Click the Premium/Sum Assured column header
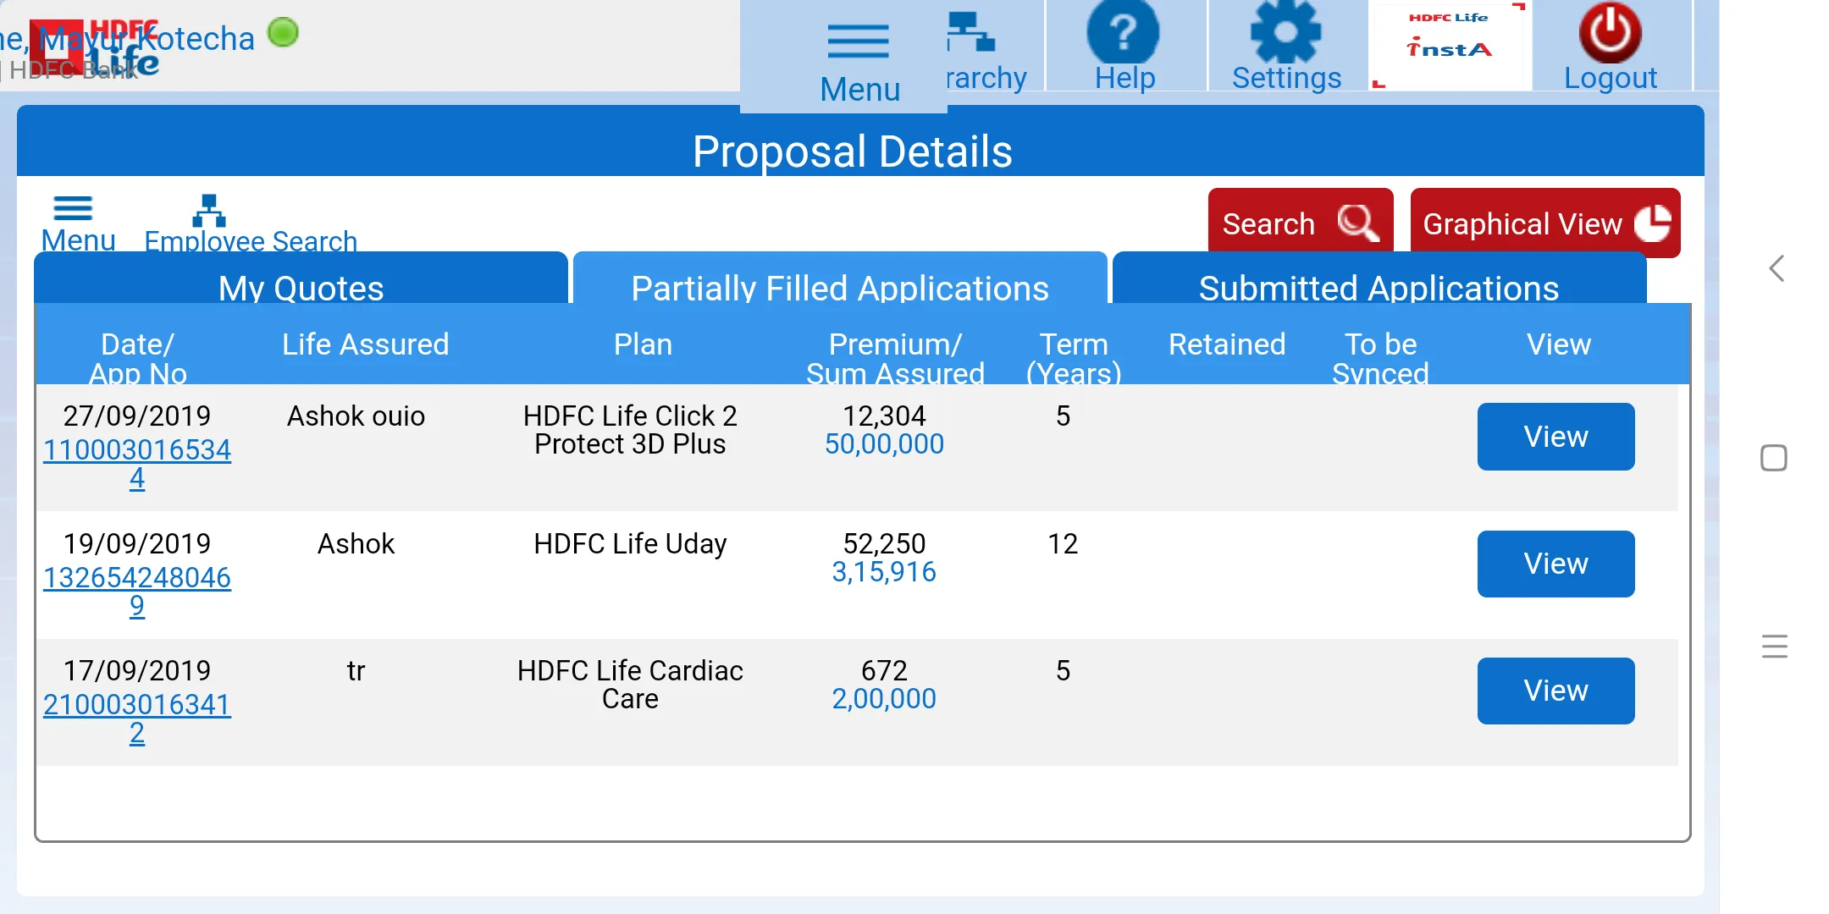This screenshot has height=914, width=1829. click(895, 358)
